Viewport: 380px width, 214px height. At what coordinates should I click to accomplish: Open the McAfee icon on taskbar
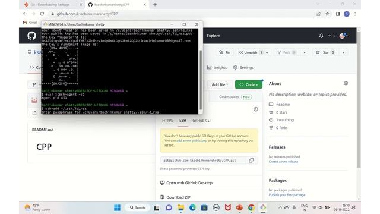[228, 207]
